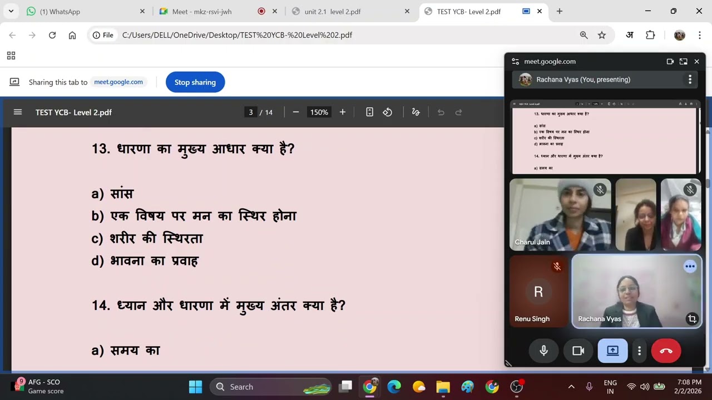Click the Stop sharing button
Screen dimensions: 712x400
coord(195,82)
